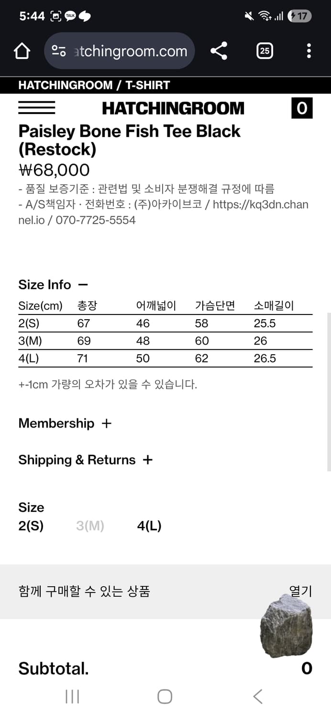Tap the floating rock chat icon
The height and width of the screenshot is (719, 331).
286,626
